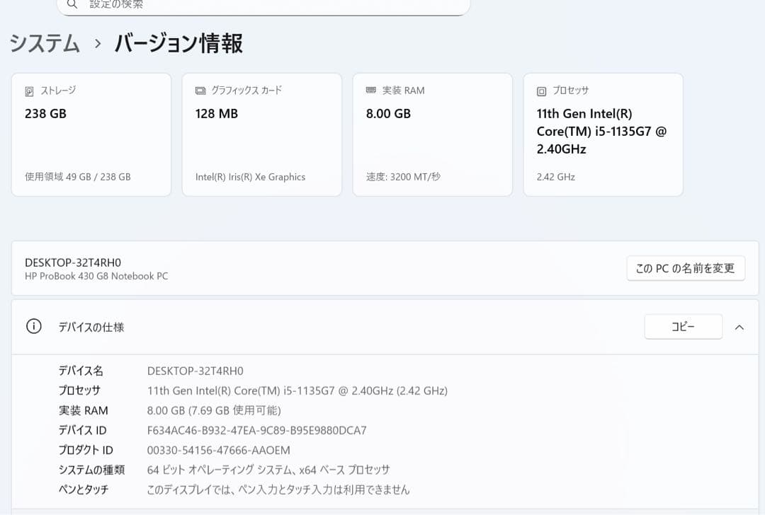Click the コピー button for device specs

pos(683,326)
